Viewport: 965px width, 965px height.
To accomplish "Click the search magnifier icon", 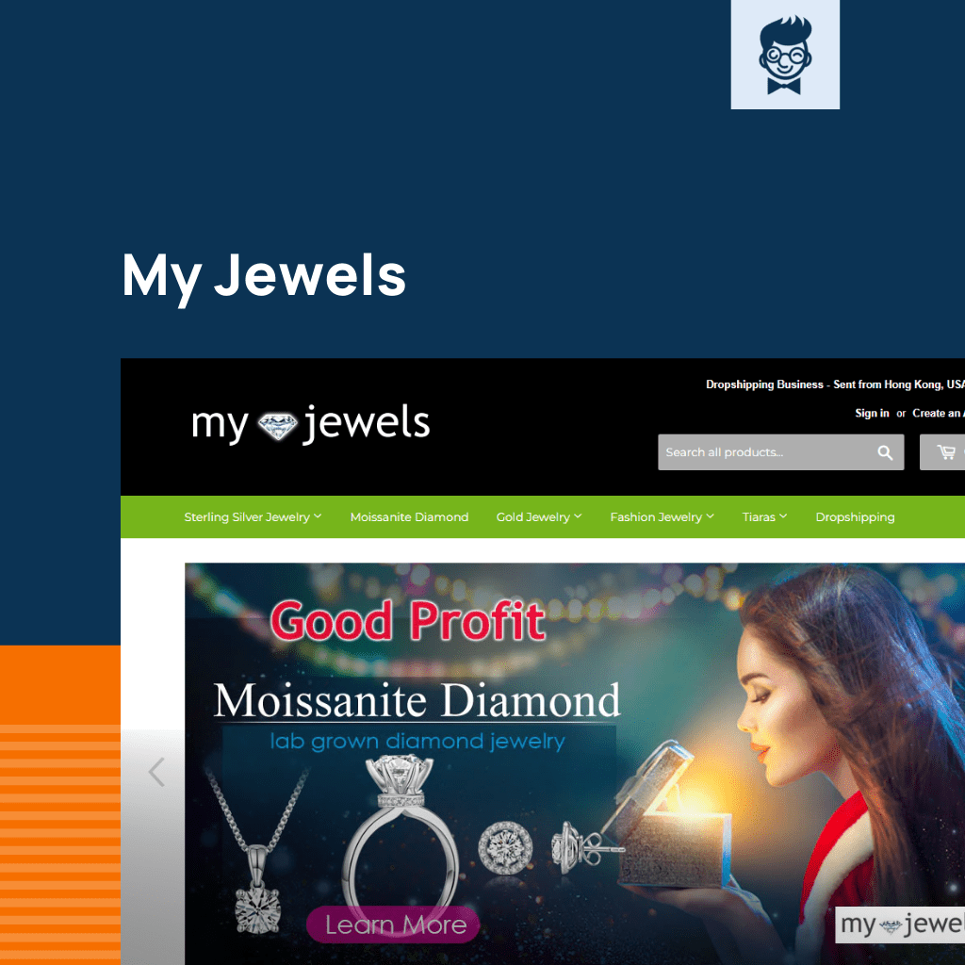I will click(885, 452).
